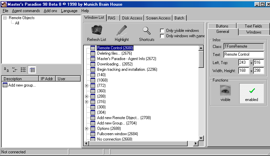
Task: Select the details view icon in the left toolbar
Action: [32, 70]
